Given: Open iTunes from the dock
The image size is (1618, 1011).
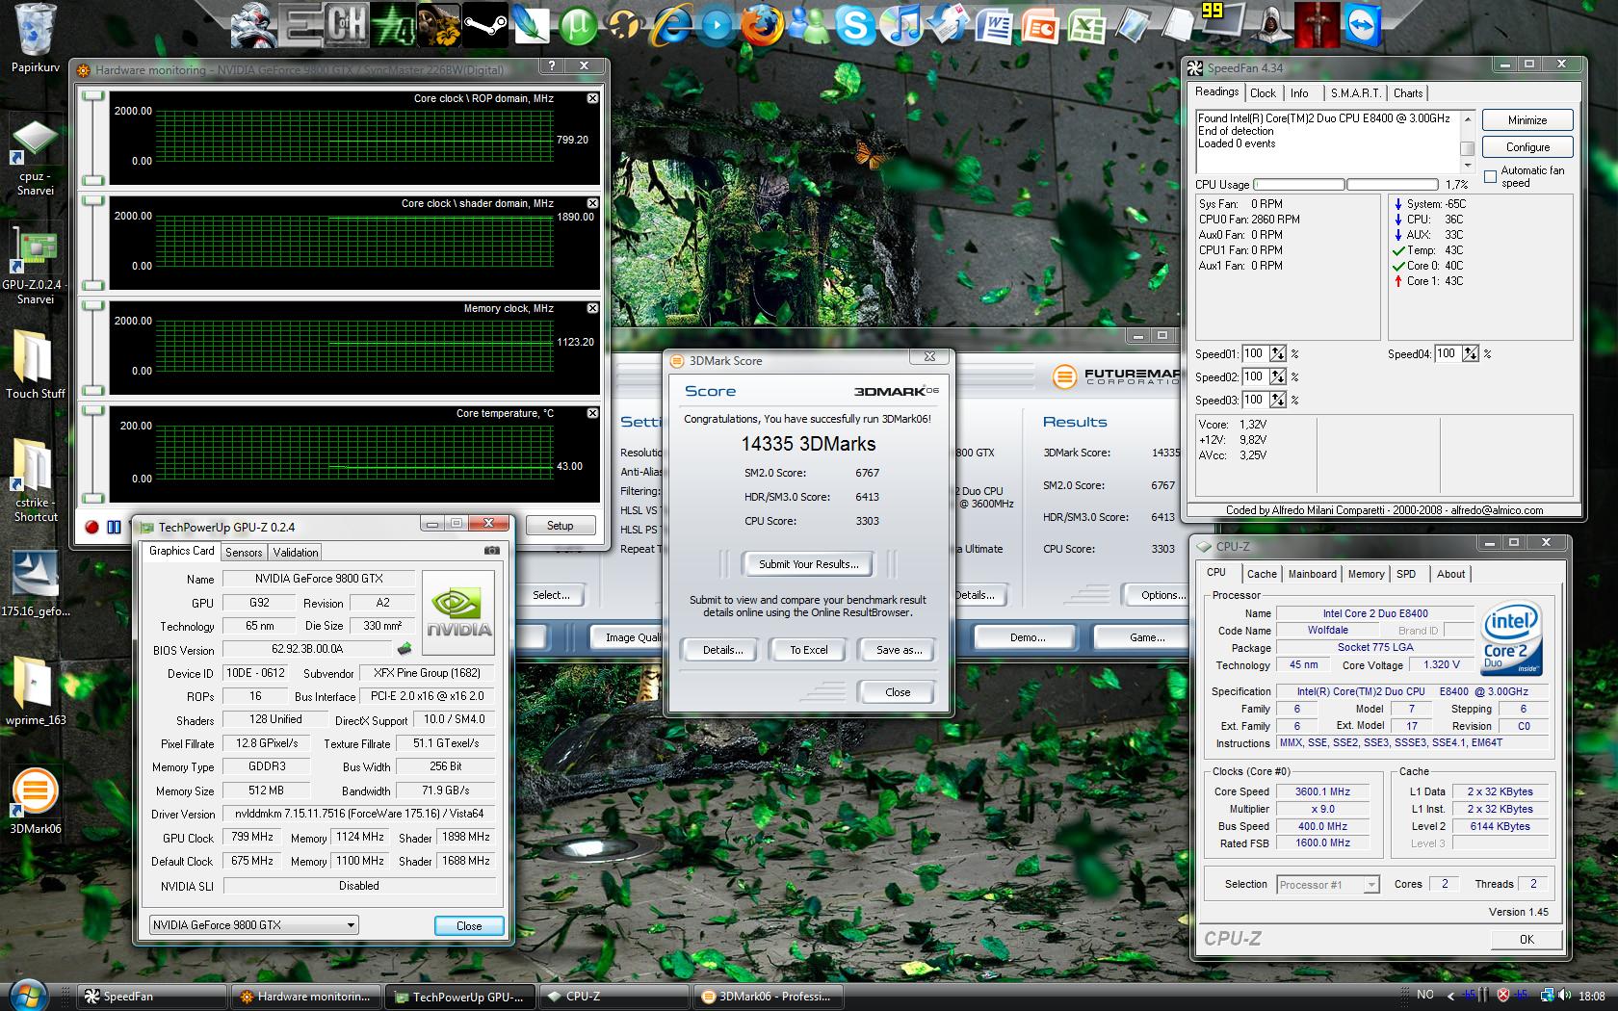Looking at the screenshot, I should click(901, 25).
